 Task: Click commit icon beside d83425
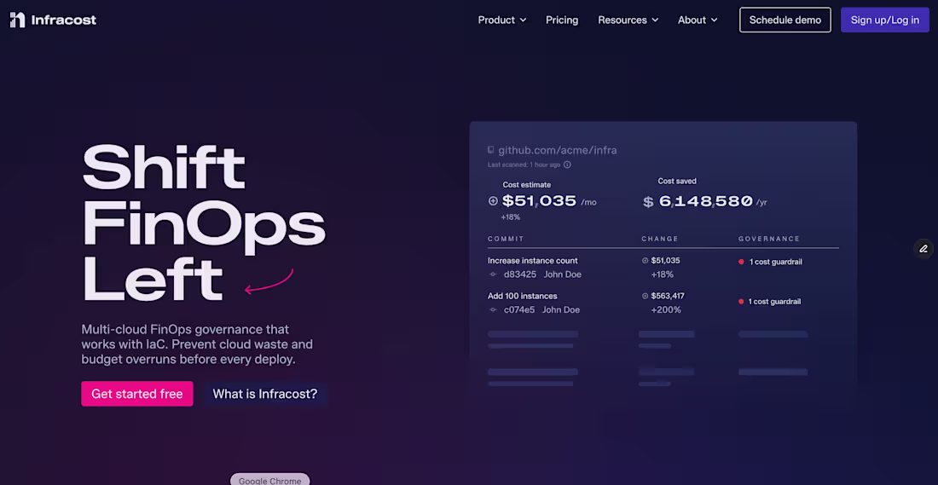(x=493, y=274)
